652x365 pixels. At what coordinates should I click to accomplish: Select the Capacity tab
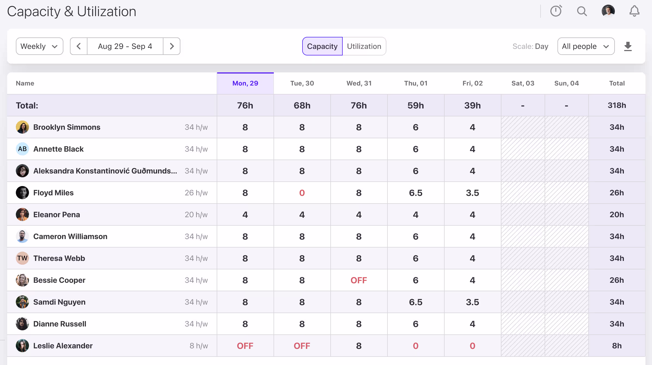click(x=322, y=46)
